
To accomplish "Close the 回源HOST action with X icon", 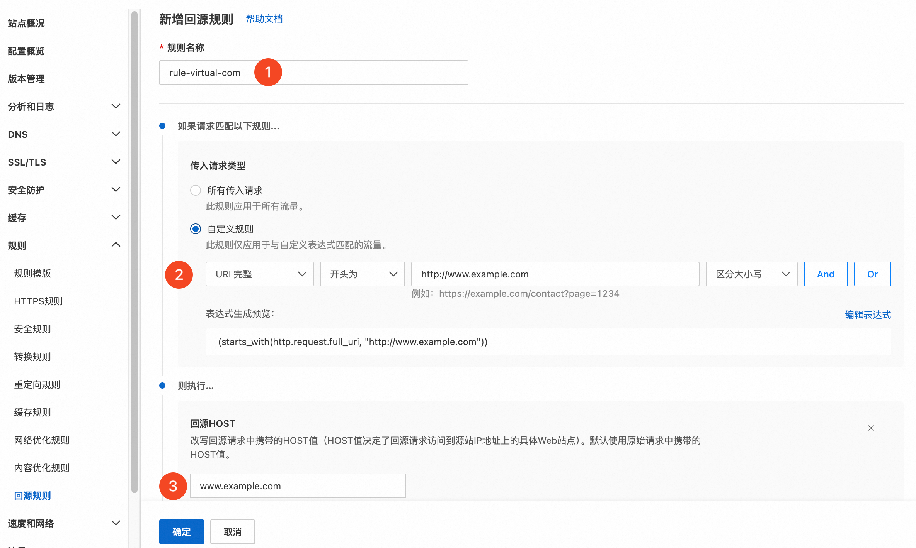I will point(870,428).
